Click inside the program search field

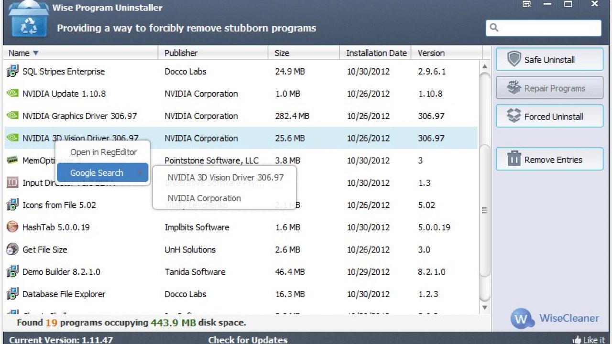pos(544,28)
